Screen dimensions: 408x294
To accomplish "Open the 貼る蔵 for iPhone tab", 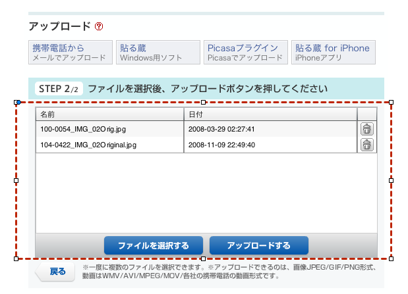I will (x=333, y=53).
